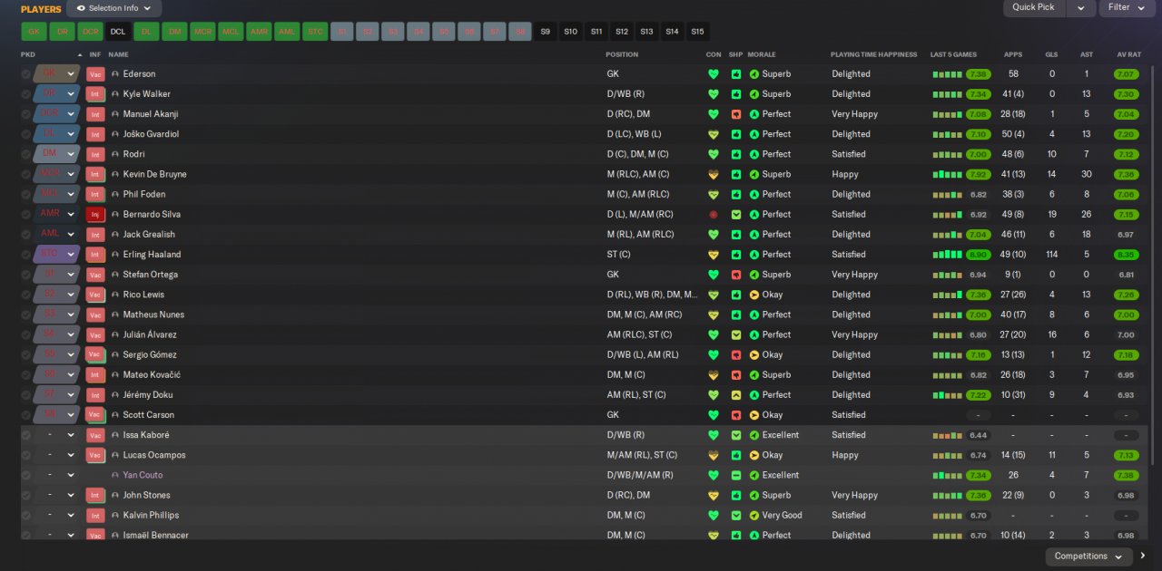Click Kevin De Bruyne's last 5 games form bars
Screen dimensions: 1162x571
947,174
